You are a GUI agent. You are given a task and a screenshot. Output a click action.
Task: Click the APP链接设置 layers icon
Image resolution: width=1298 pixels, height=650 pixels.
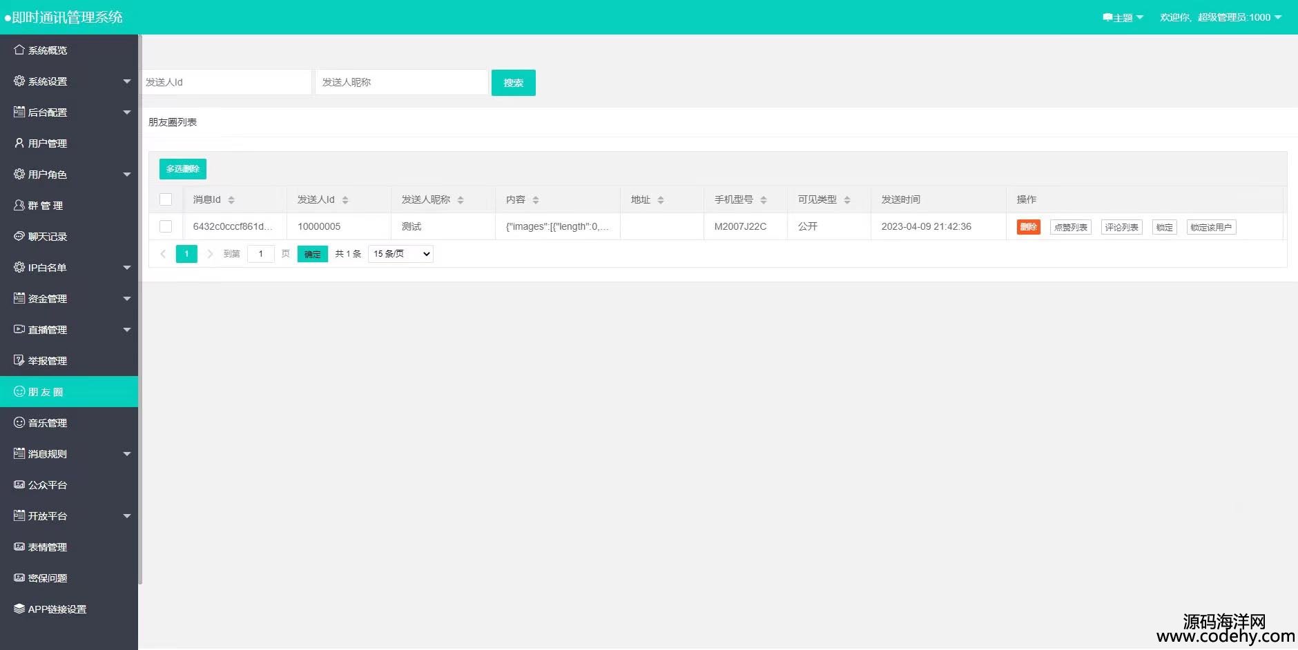coord(19,609)
